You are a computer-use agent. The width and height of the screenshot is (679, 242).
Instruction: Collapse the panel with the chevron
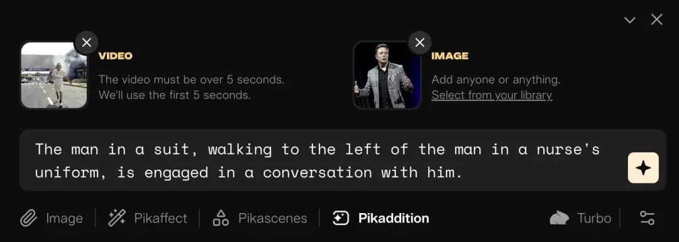(x=629, y=20)
